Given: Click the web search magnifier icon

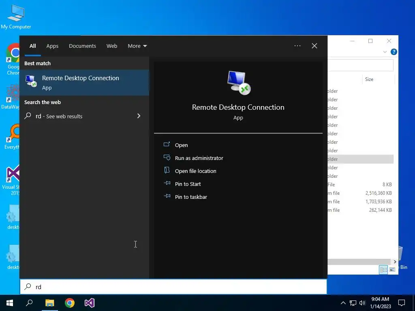Looking at the screenshot, I should pos(28,116).
